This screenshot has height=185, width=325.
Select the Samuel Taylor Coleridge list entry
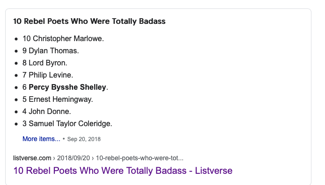(x=67, y=124)
